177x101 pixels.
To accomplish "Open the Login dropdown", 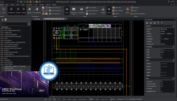I will pos(173,2).
